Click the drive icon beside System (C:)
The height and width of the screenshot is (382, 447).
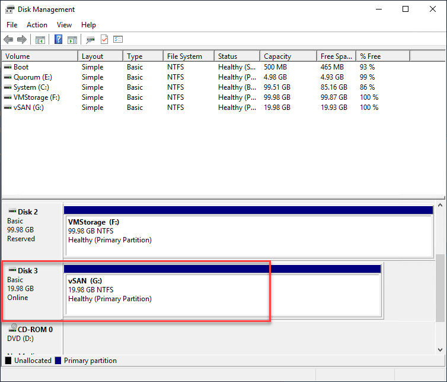click(x=8, y=87)
